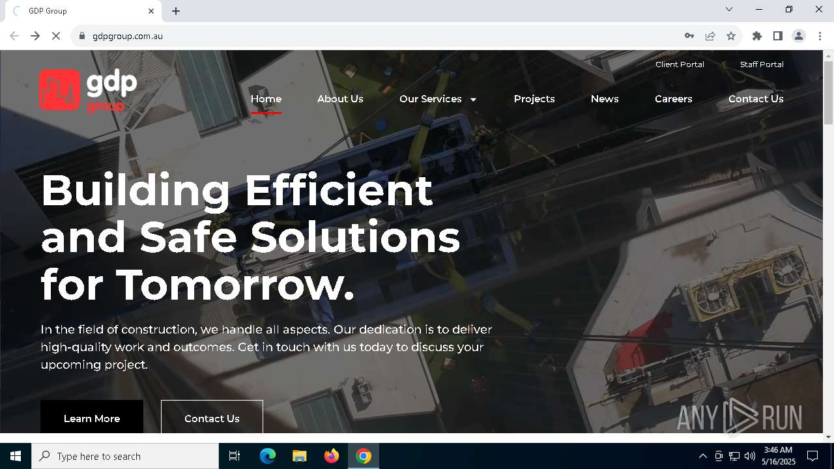Viewport: 834px width, 469px height.
Task: Close the GDP Group tab
Action: 151,11
